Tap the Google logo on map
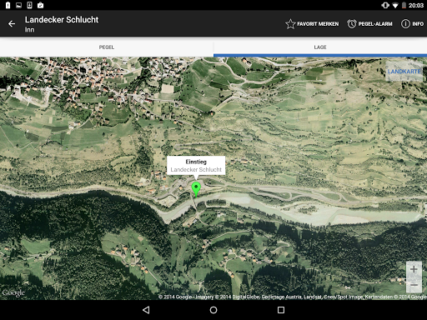 click(x=13, y=293)
